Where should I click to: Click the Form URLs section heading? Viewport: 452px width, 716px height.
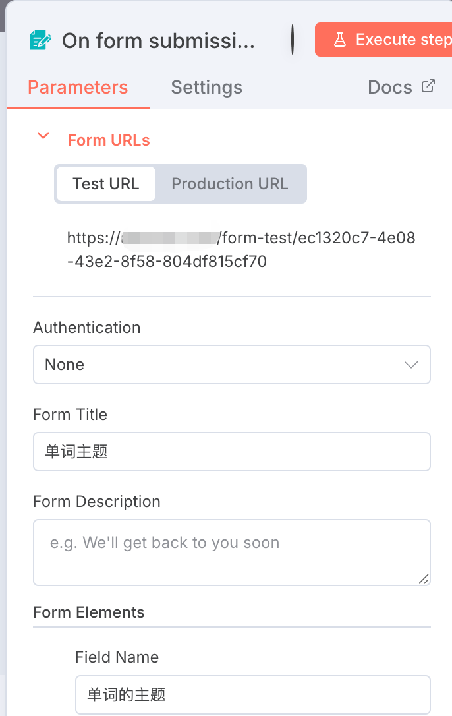pos(109,140)
